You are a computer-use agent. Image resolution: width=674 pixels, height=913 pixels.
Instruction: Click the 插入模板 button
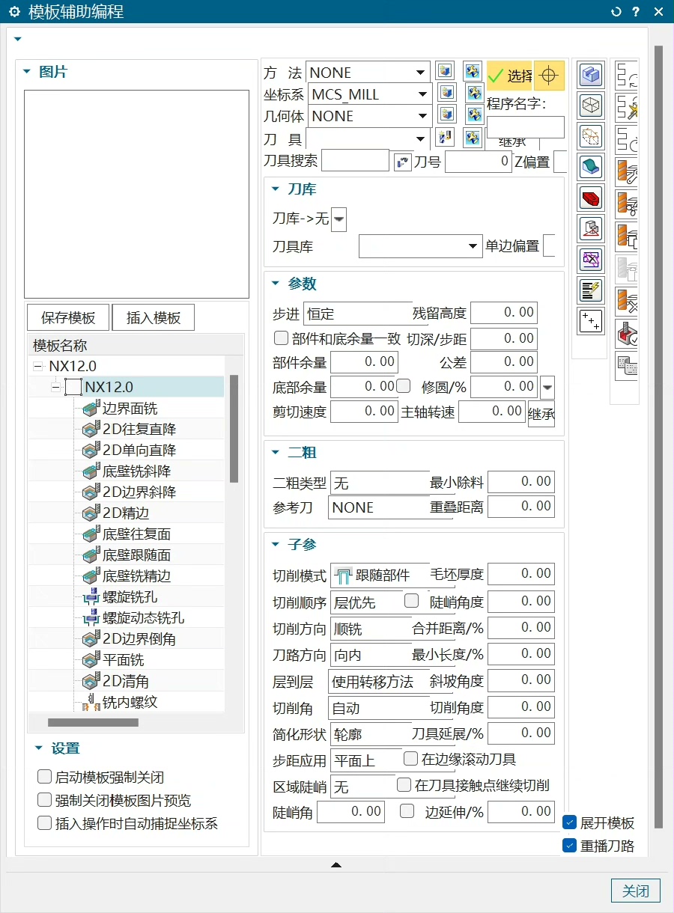tap(154, 317)
